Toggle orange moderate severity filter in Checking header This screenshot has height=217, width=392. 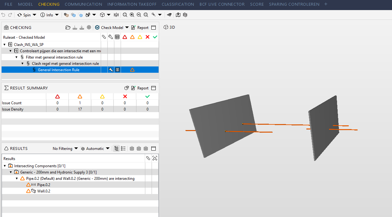tap(132, 37)
